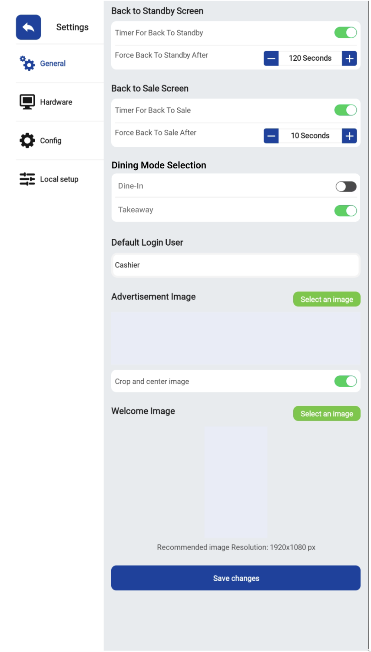Viewport: 371px width, 652px height.
Task: Click the Config gear icon
Action: pyautogui.click(x=27, y=141)
